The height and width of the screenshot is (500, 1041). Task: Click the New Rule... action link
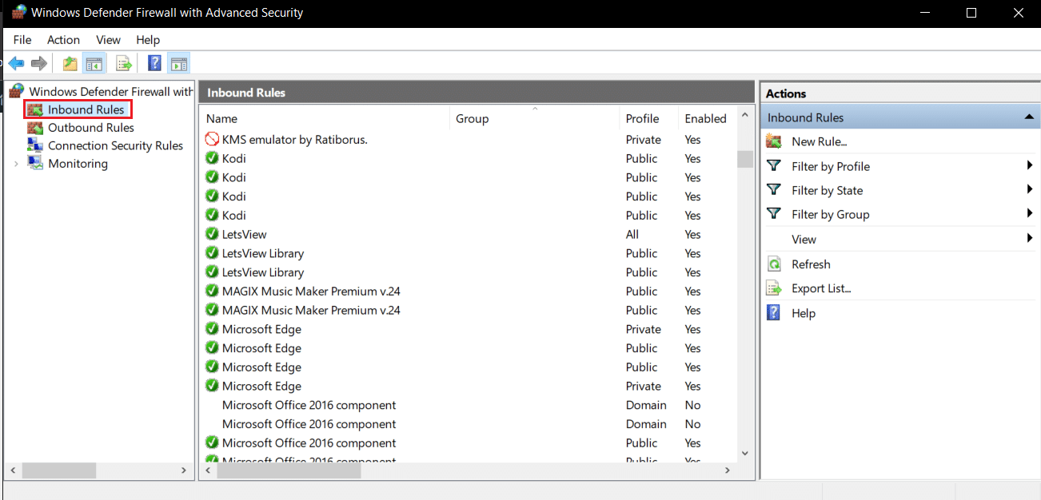point(819,141)
